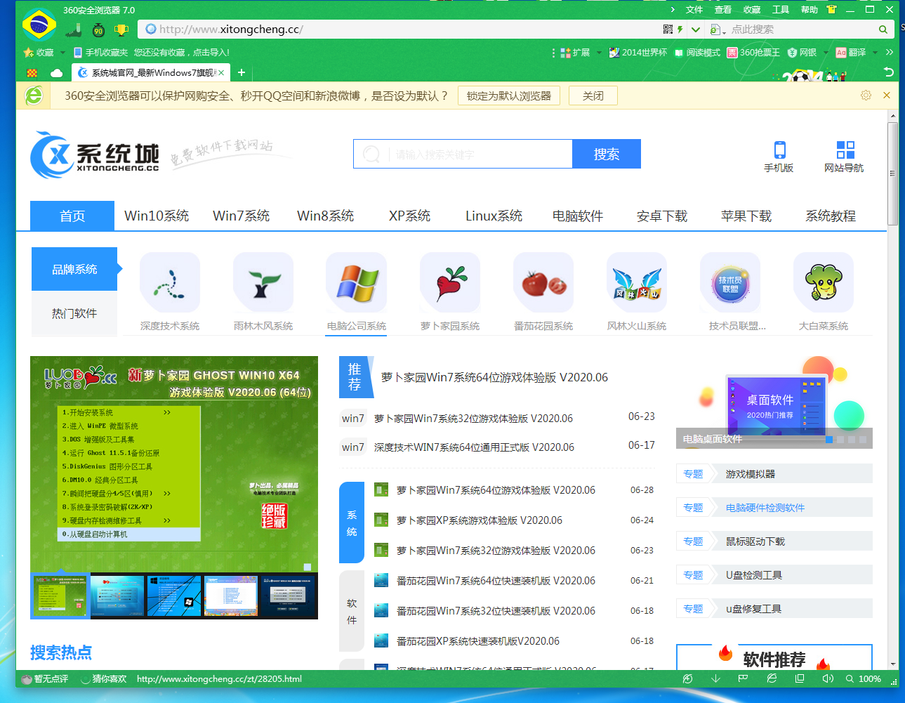The height and width of the screenshot is (703, 905).
Task: Expand the 翻译 dropdown arrow
Action: click(x=875, y=53)
